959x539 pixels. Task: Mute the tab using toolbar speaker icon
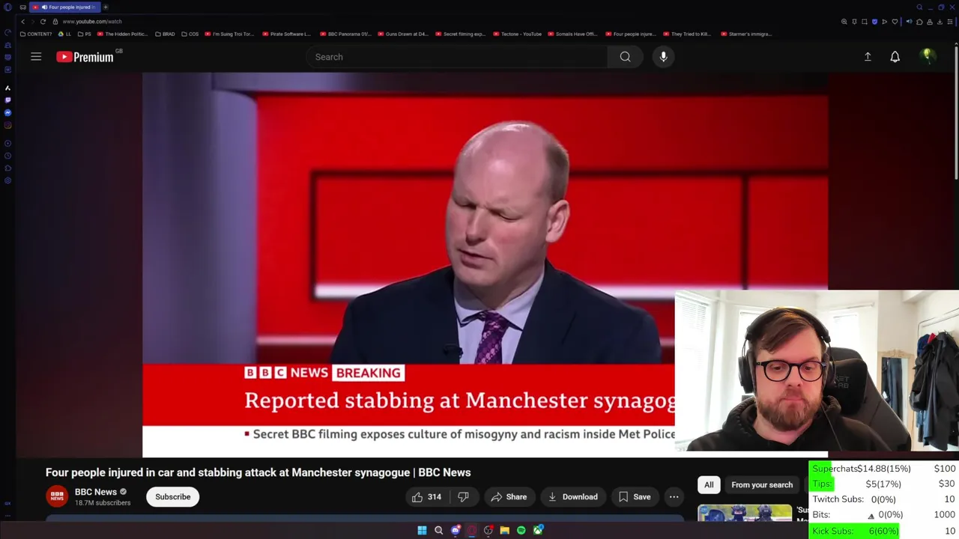click(909, 22)
